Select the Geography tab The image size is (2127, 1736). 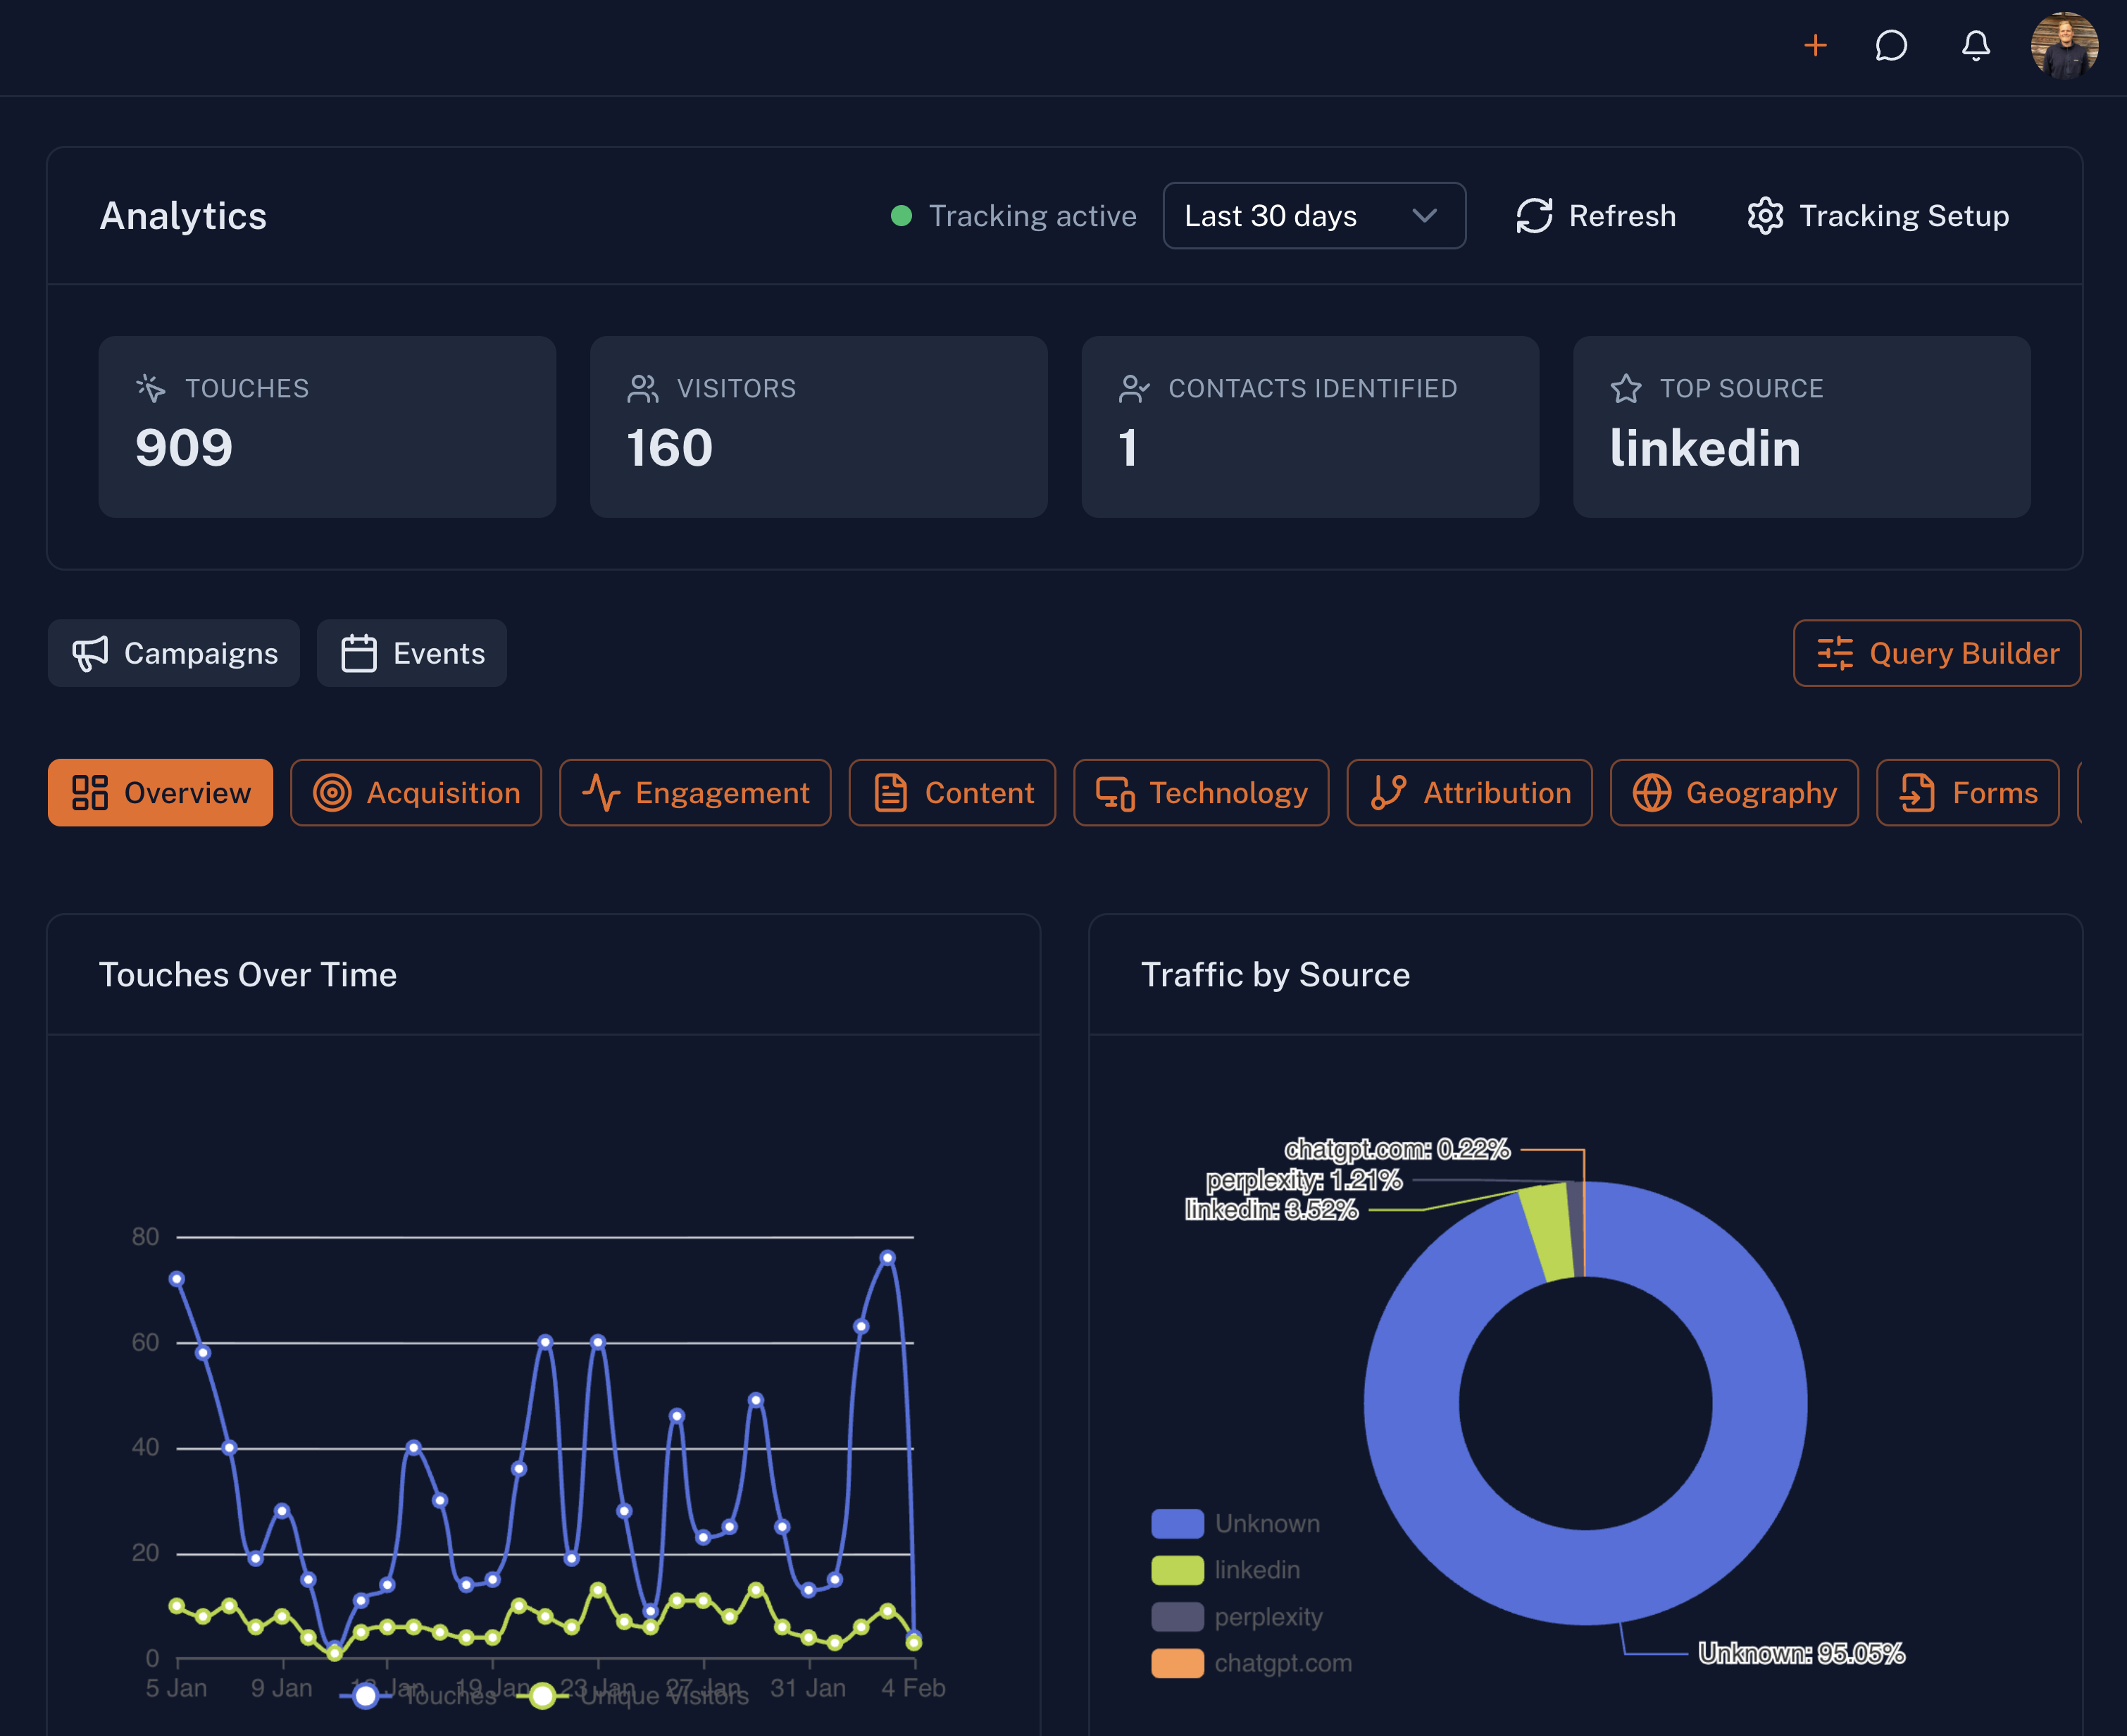click(x=1734, y=793)
